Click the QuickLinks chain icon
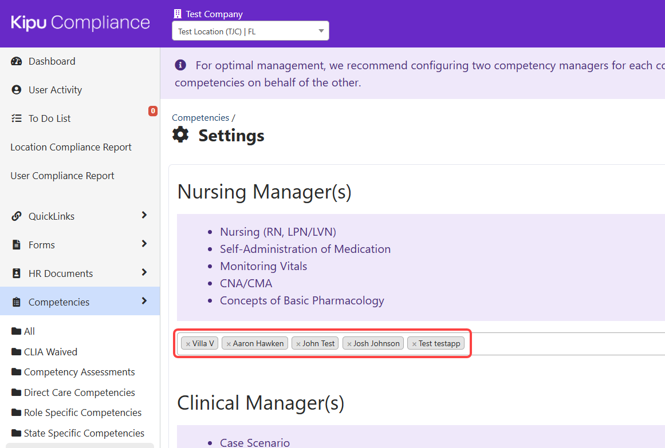The image size is (665, 448). click(17, 217)
